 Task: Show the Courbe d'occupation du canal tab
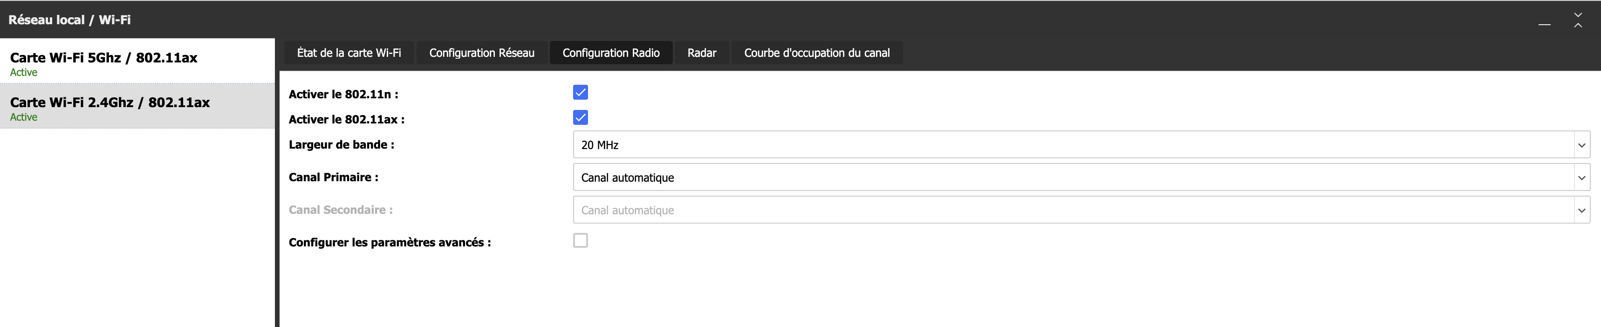(817, 53)
